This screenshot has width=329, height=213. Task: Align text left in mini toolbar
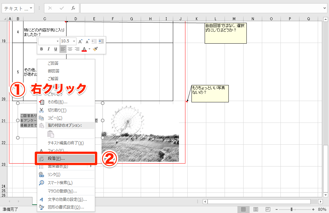[63, 49]
